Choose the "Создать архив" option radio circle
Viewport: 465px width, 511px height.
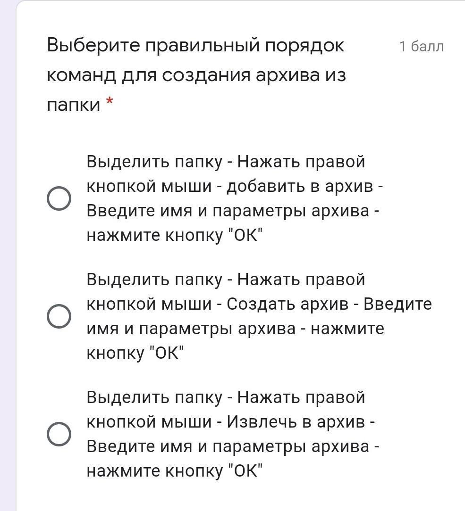click(59, 316)
